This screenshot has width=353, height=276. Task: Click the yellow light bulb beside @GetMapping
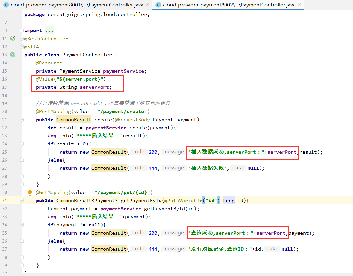[x=30, y=193]
